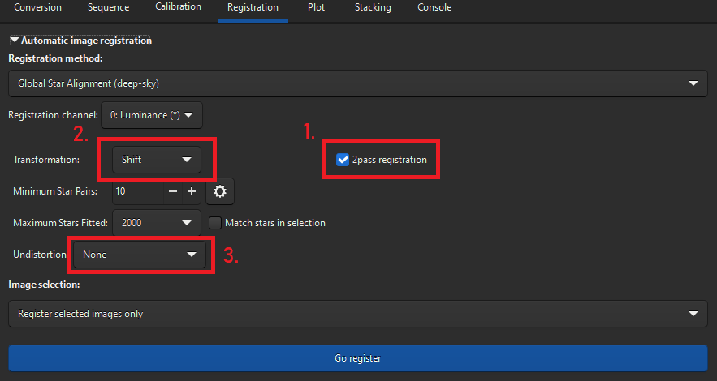Image resolution: width=717 pixels, height=381 pixels.
Task: Open the Image selection dropdown
Action: tap(358, 314)
